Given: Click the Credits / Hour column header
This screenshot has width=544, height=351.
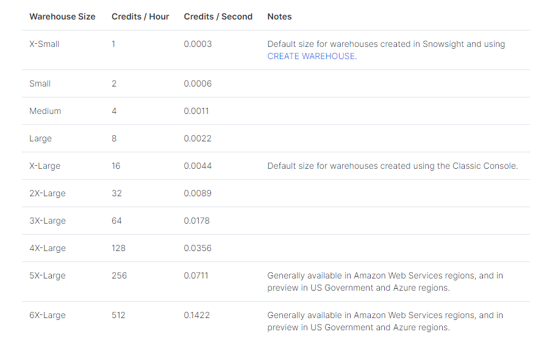Looking at the screenshot, I should pyautogui.click(x=140, y=16).
